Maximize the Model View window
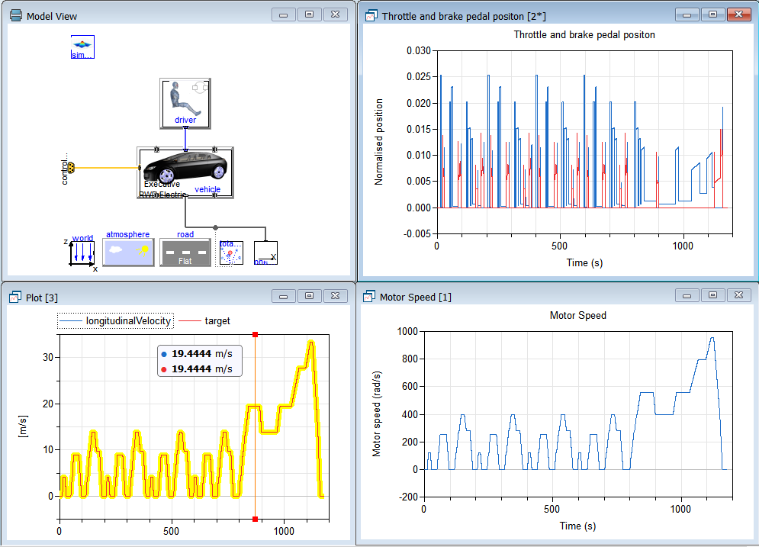 309,14
